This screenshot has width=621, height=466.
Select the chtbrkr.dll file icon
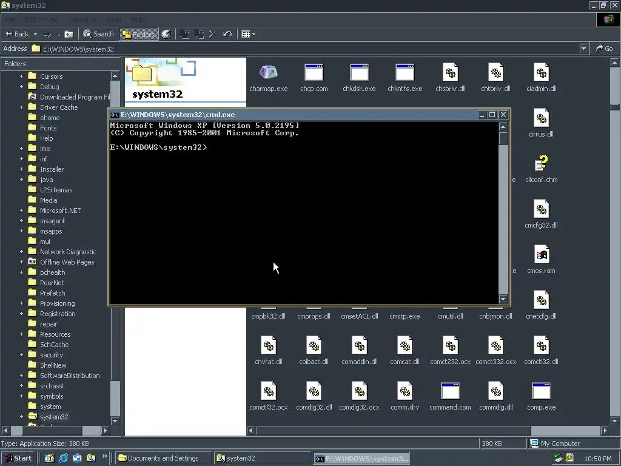[496, 72]
